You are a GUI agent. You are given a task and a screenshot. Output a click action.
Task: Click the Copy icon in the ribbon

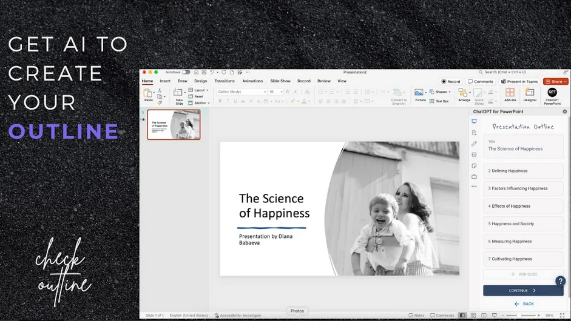point(160,96)
